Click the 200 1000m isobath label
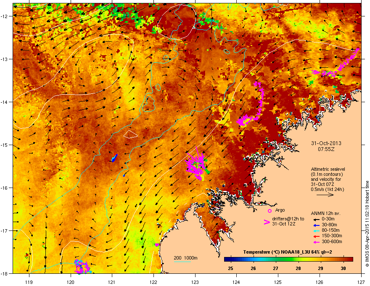 (x=185, y=258)
